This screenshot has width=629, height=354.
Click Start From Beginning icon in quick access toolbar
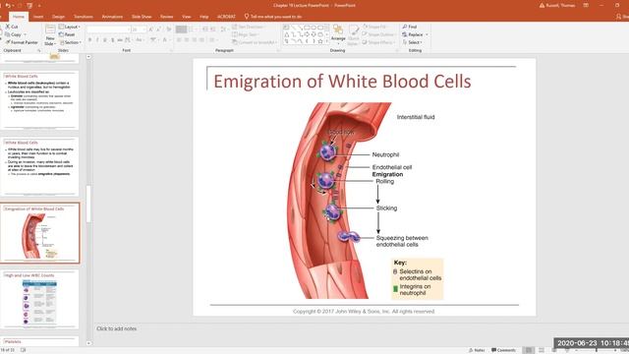pos(29,6)
